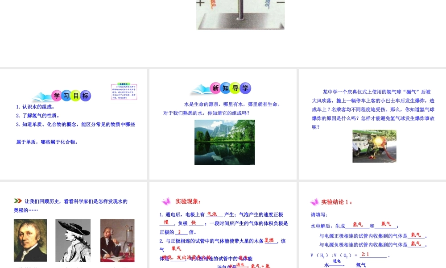Click the red answer '快' for negative electrode speed
The height and width of the screenshot is (268, 446).
click(194, 222)
